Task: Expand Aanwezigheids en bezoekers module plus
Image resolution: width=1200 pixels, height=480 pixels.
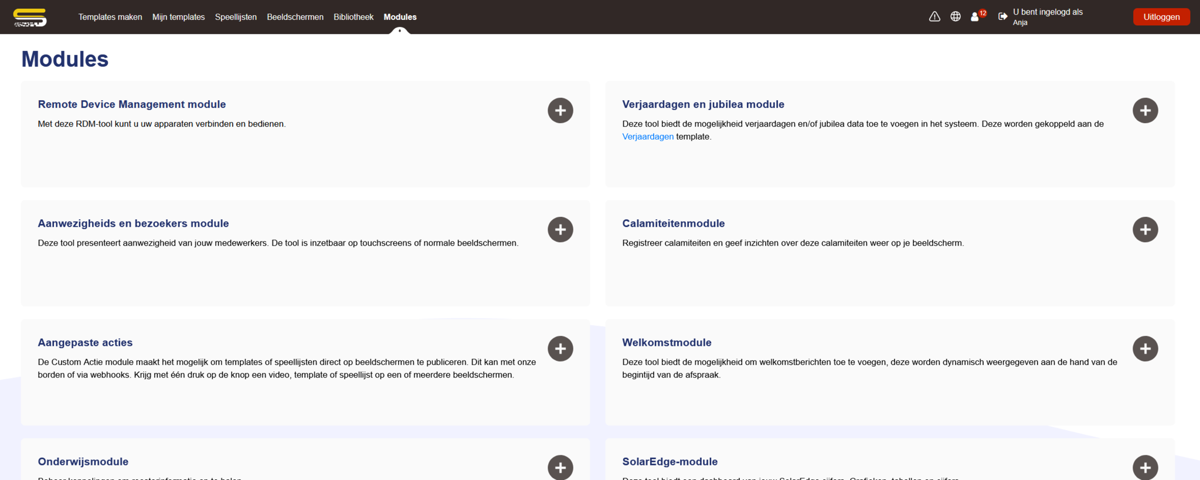Action: point(560,230)
